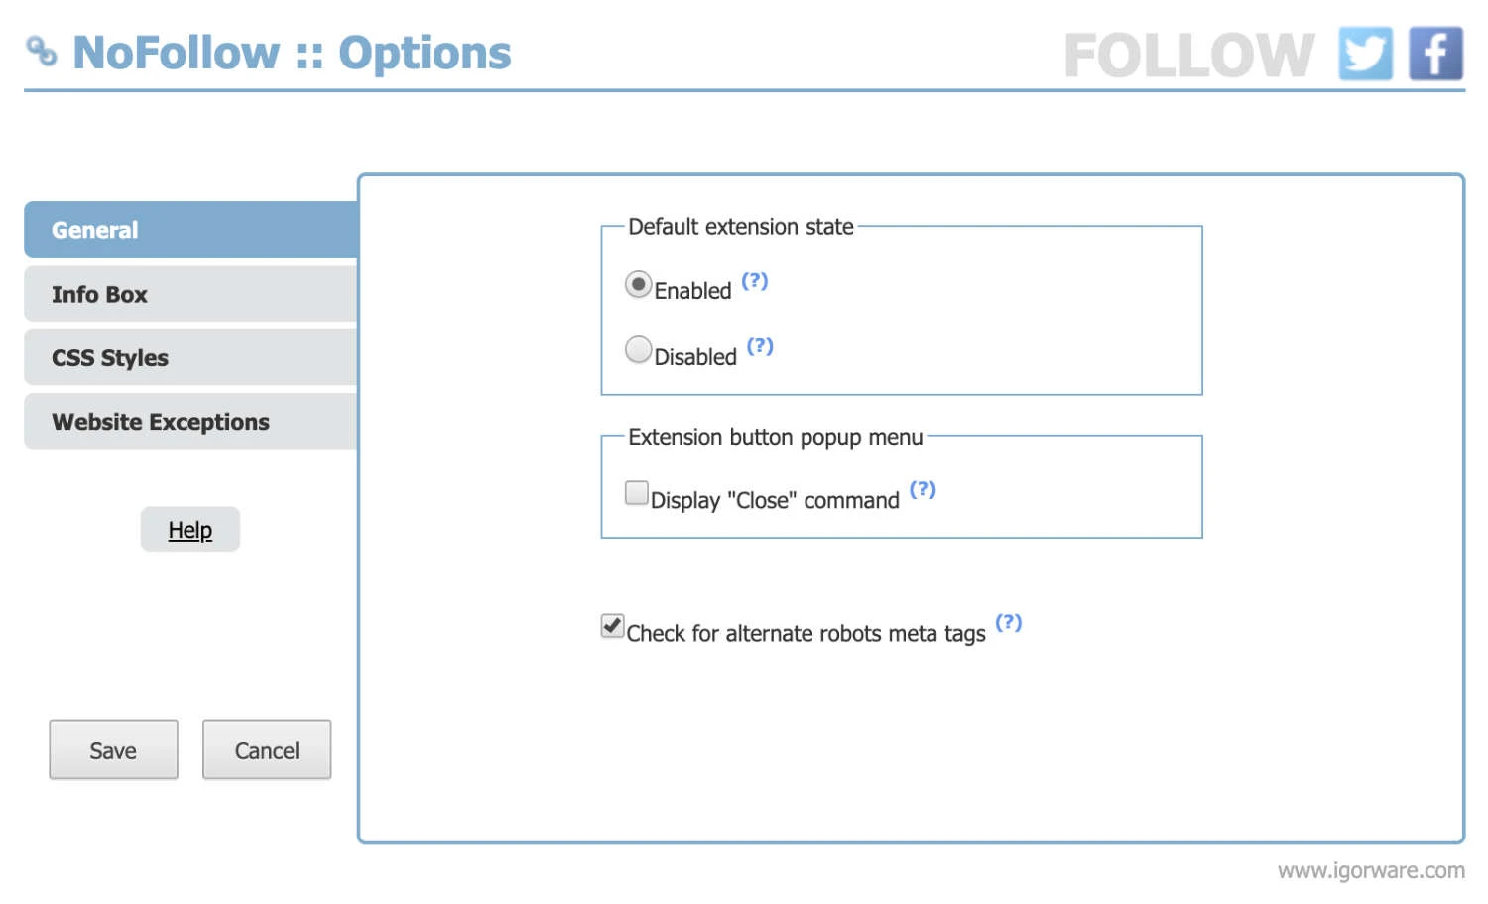Cancel the changes
Image resolution: width=1488 pixels, height=904 pixels.
point(266,749)
